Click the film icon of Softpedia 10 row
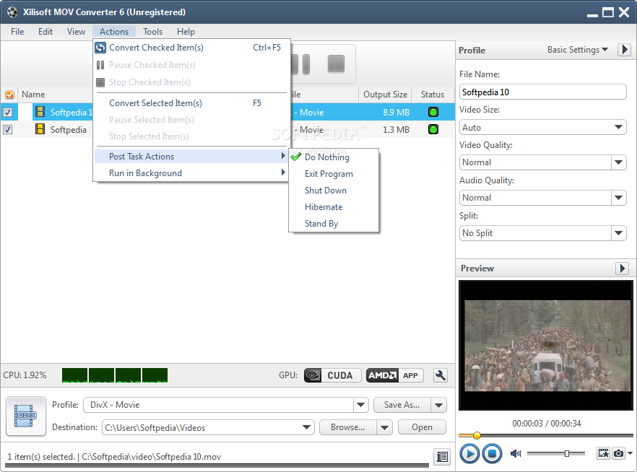 point(40,112)
